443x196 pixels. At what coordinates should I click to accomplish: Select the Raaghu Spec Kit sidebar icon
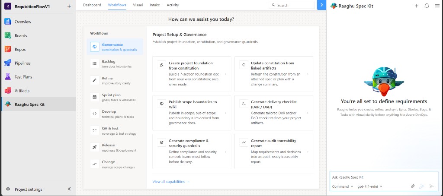[x=8, y=104]
